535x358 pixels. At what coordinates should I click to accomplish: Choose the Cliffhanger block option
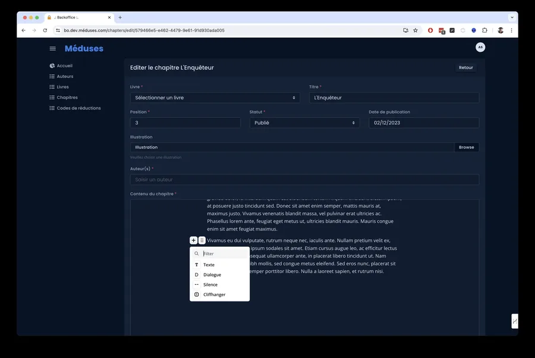click(220, 294)
